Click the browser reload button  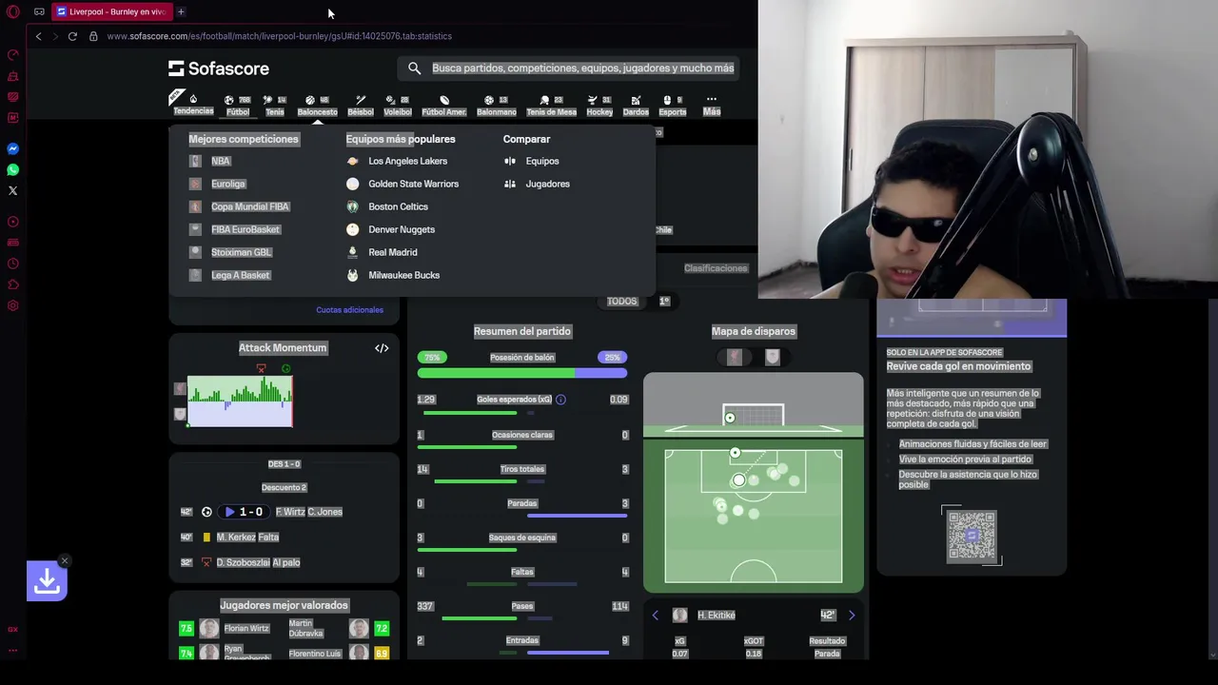(x=72, y=36)
